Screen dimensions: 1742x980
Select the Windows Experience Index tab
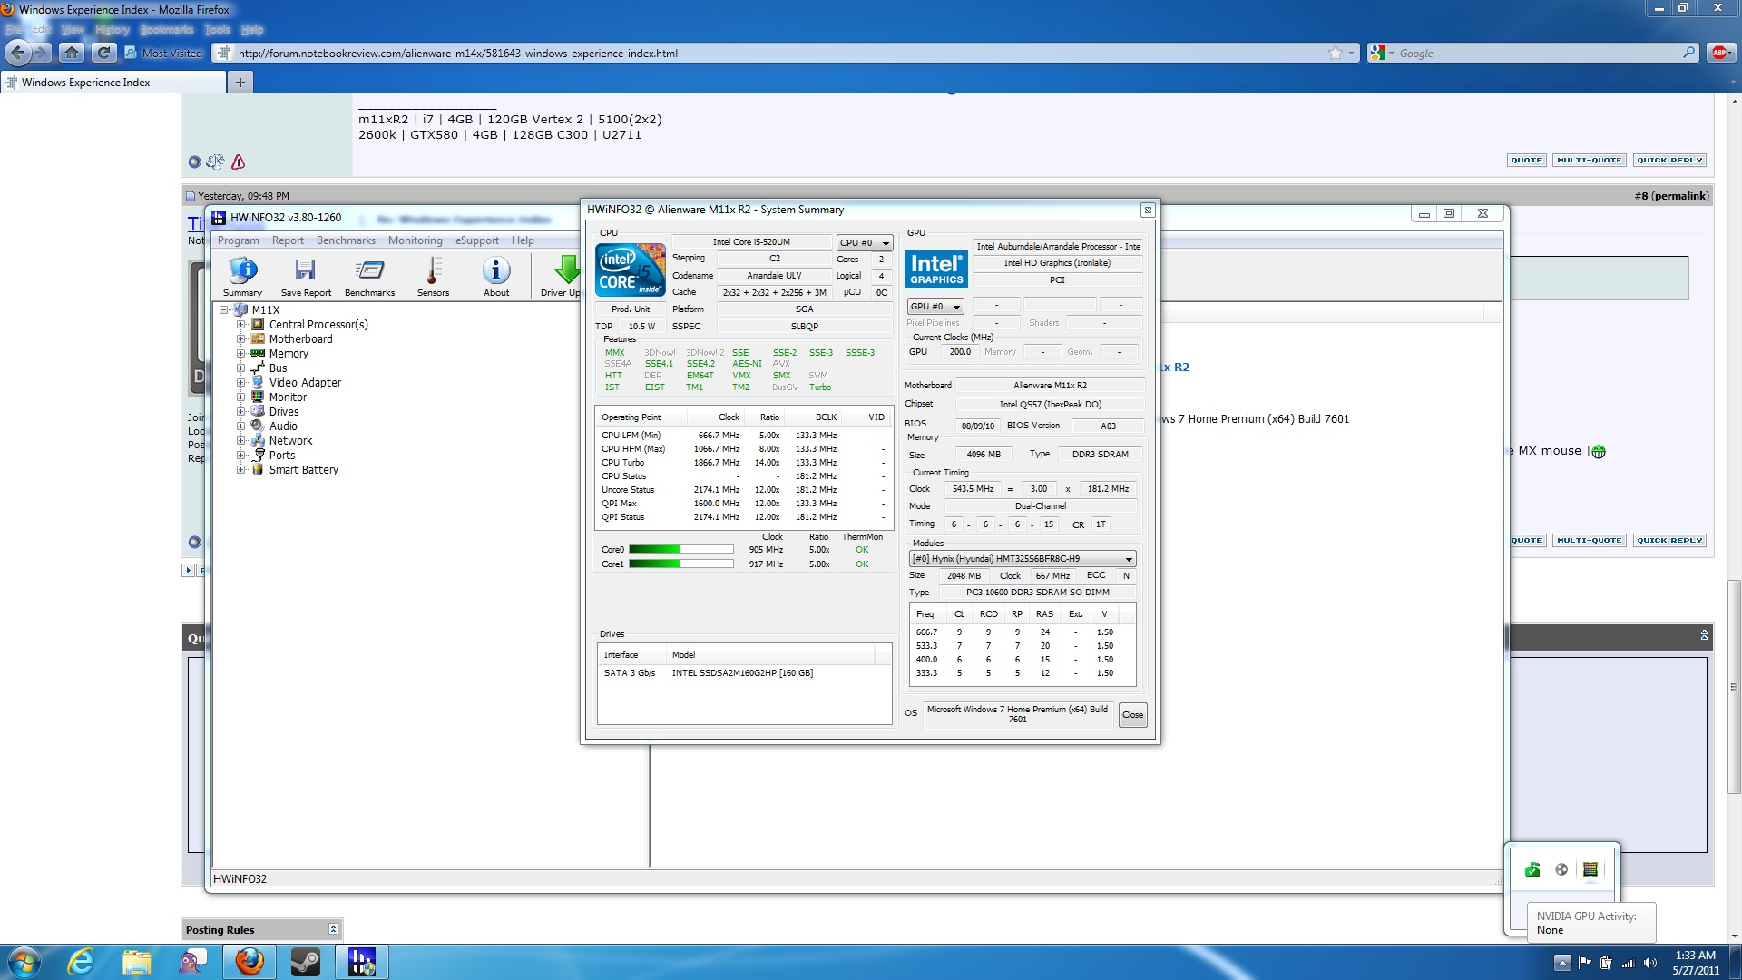(x=113, y=83)
